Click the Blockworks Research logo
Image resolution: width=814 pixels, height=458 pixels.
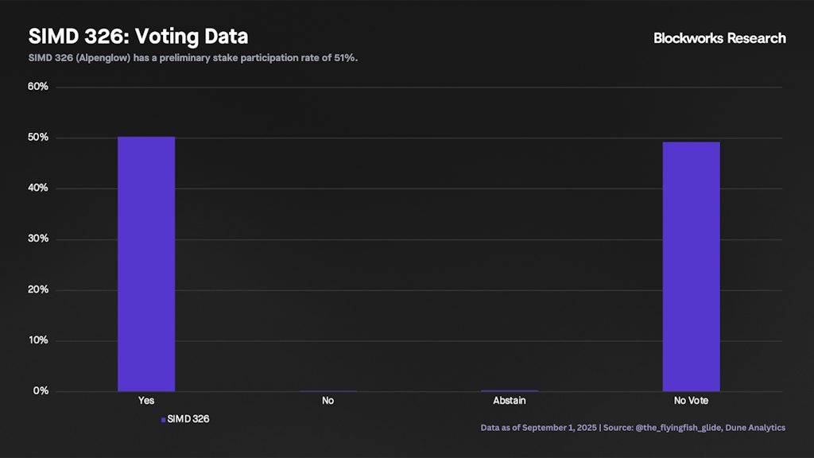click(x=719, y=38)
